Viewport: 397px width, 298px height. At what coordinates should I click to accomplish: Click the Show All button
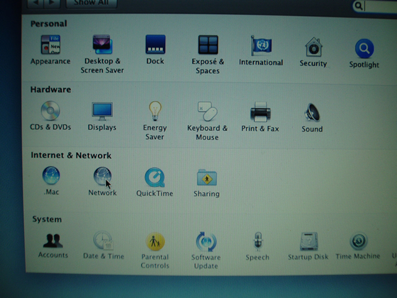click(x=91, y=3)
